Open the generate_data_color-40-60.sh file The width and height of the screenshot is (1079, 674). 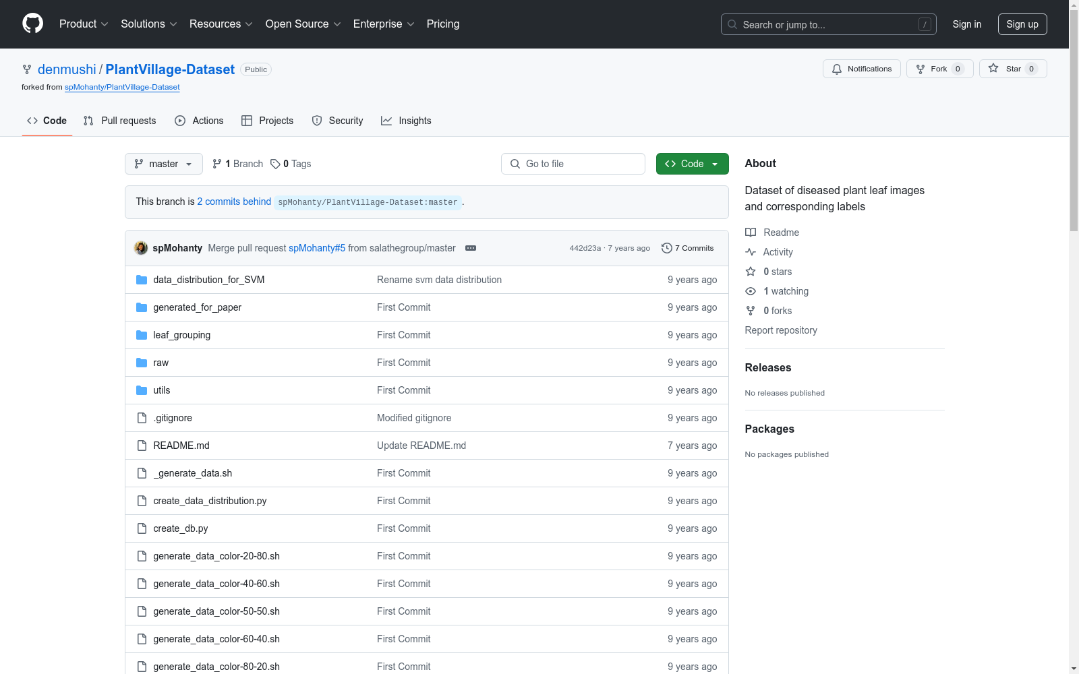[x=216, y=584]
